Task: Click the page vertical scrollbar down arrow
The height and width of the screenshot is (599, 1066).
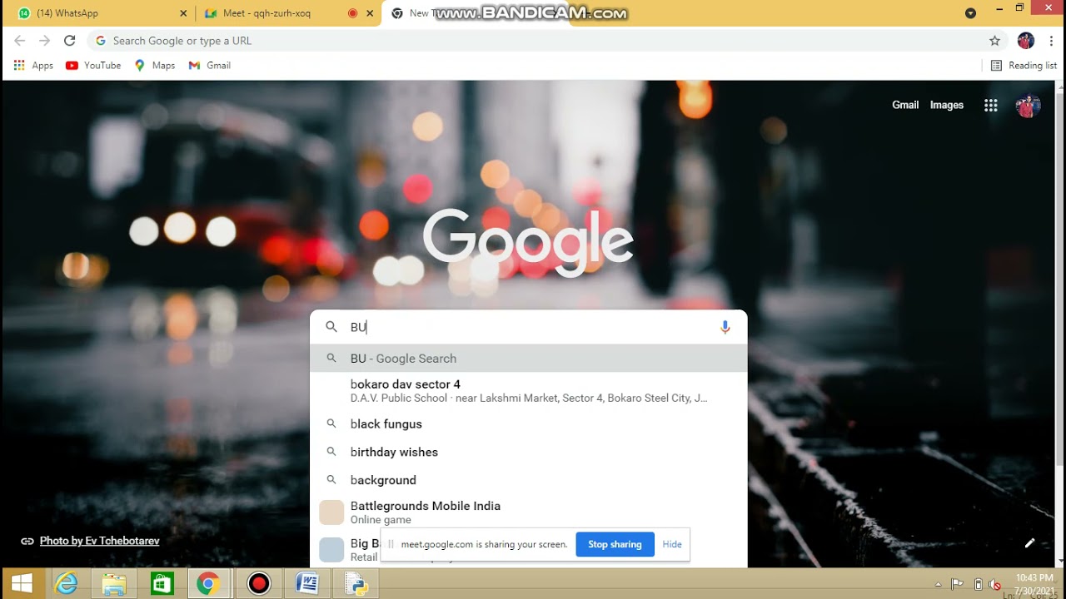Action: tap(1059, 562)
